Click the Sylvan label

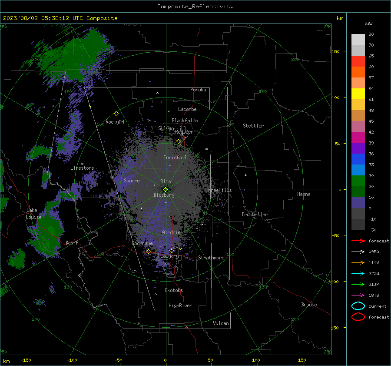pyautogui.click(x=166, y=128)
